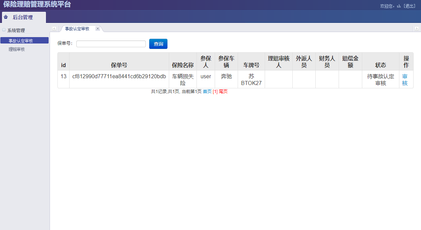The image size is (421, 230).
Task: Click the 参保人 column header
Action: click(x=206, y=61)
